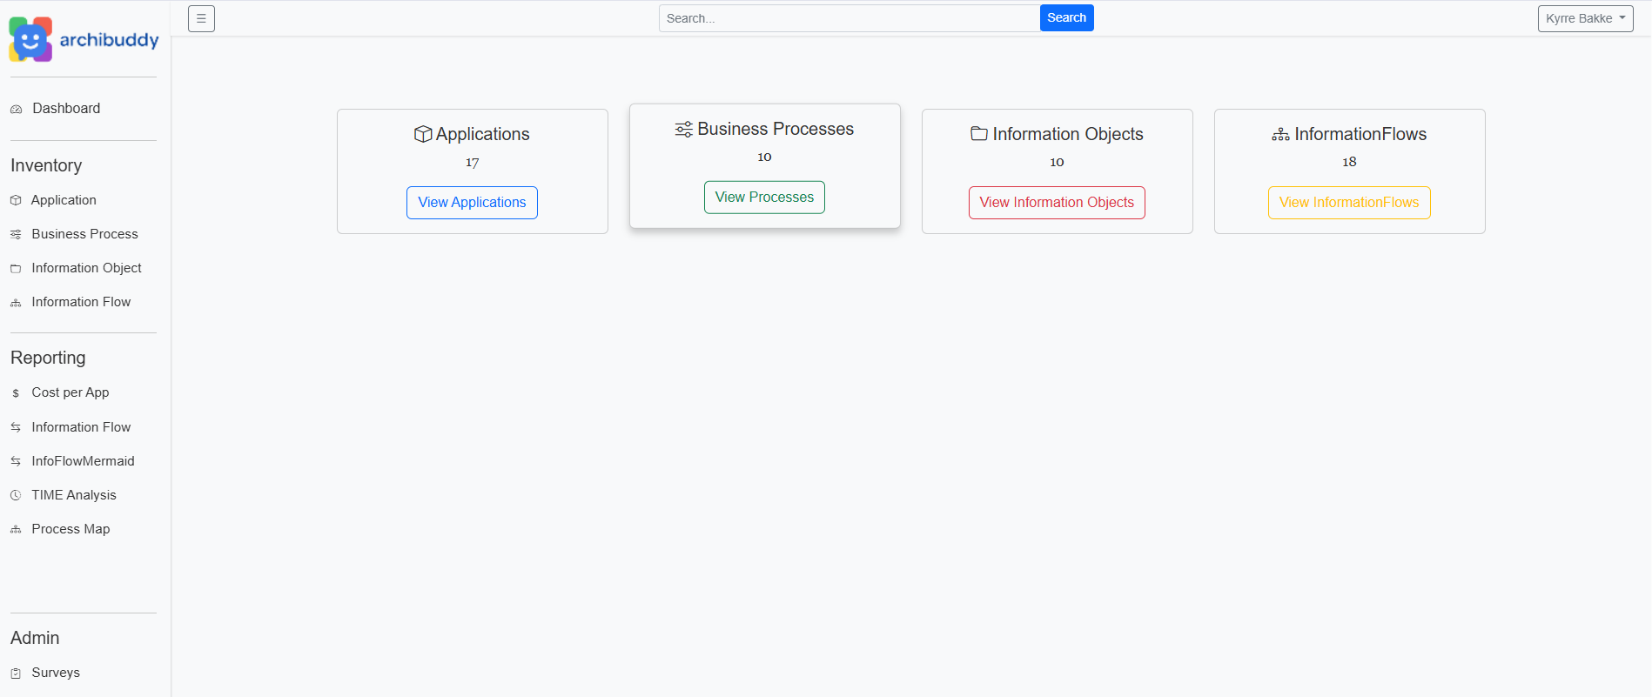This screenshot has height=697, width=1652.
Task: Click the TIME Analysis clock icon
Action: (x=16, y=495)
